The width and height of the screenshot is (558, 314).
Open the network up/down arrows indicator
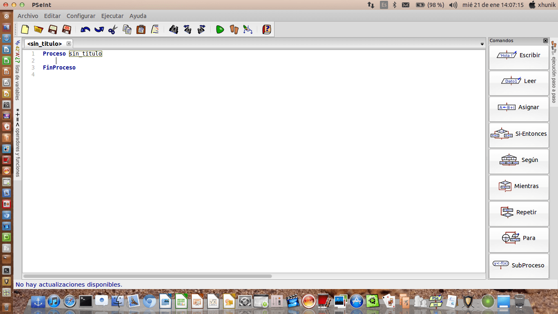click(371, 5)
